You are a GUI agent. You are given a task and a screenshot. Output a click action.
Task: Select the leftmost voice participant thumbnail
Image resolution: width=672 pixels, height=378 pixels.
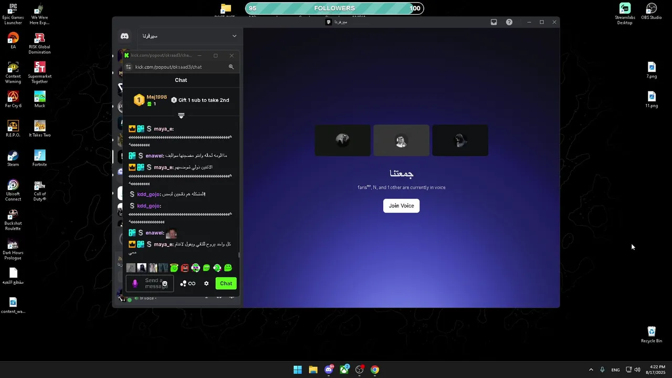pos(342,140)
